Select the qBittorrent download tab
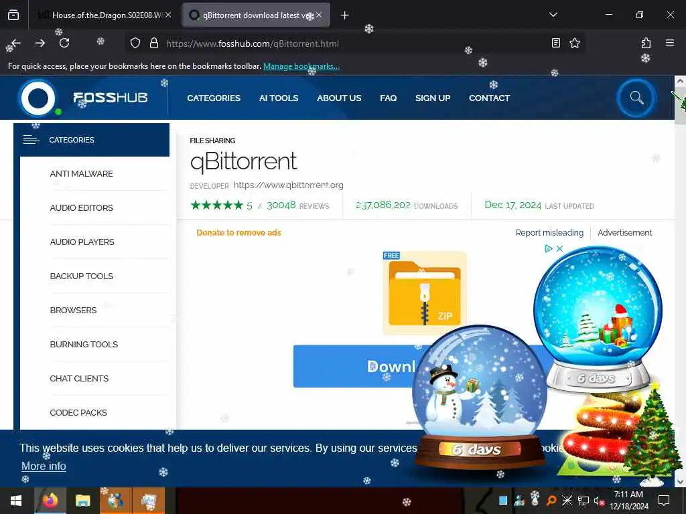 pyautogui.click(x=256, y=15)
